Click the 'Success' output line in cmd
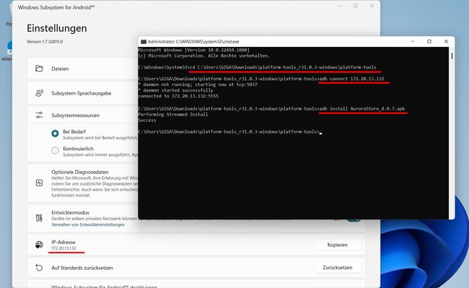The image size is (469, 288). (147, 121)
